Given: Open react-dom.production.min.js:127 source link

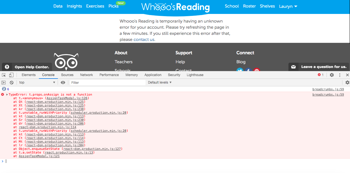Looking at the screenshot, I should 92,149.
